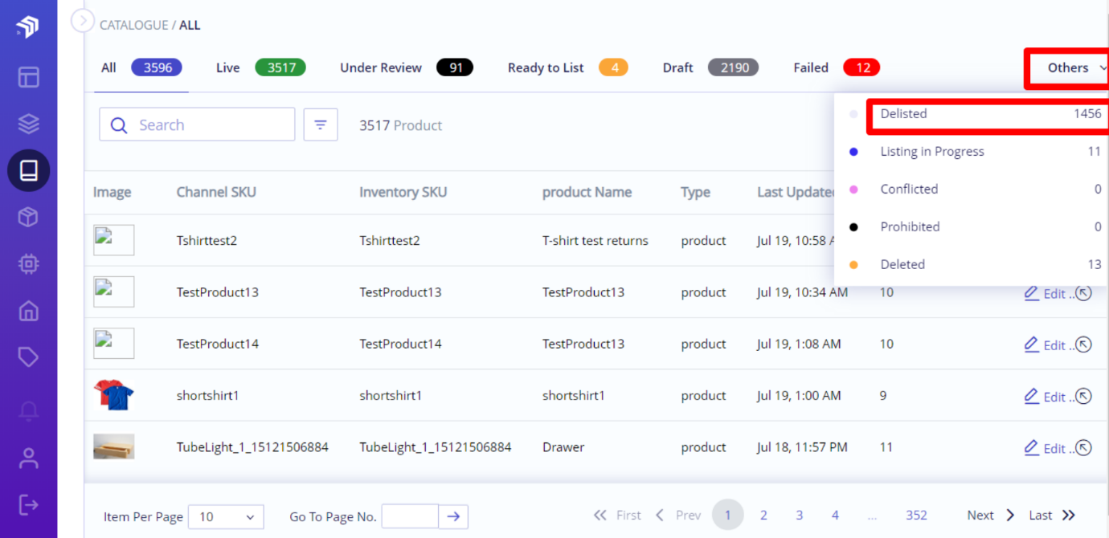
Task: Click the current page 1 button
Action: 728,516
